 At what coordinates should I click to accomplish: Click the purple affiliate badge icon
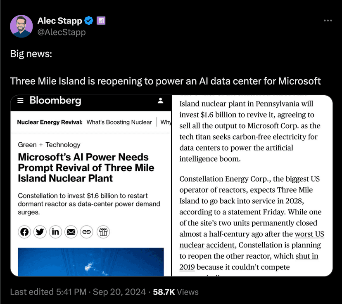101,21
